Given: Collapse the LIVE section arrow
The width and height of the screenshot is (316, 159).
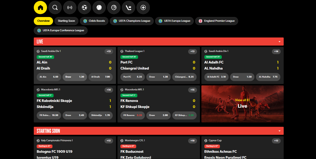Looking at the screenshot, I should [x=280, y=42].
